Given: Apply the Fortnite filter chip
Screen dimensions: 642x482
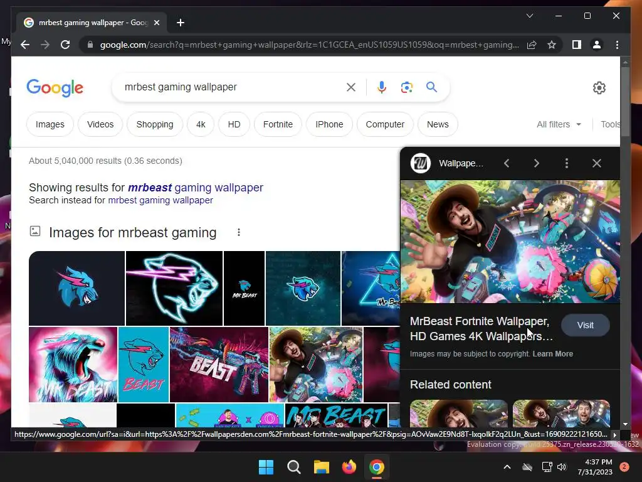Looking at the screenshot, I should coord(278,124).
